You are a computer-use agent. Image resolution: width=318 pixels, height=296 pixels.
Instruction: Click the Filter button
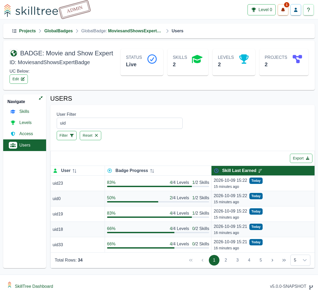[67, 135]
